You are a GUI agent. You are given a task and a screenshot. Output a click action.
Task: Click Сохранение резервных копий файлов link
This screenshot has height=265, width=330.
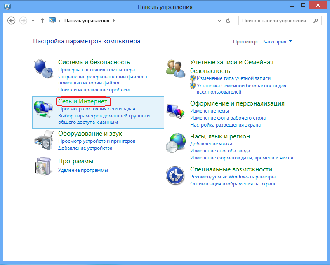pos(103,80)
